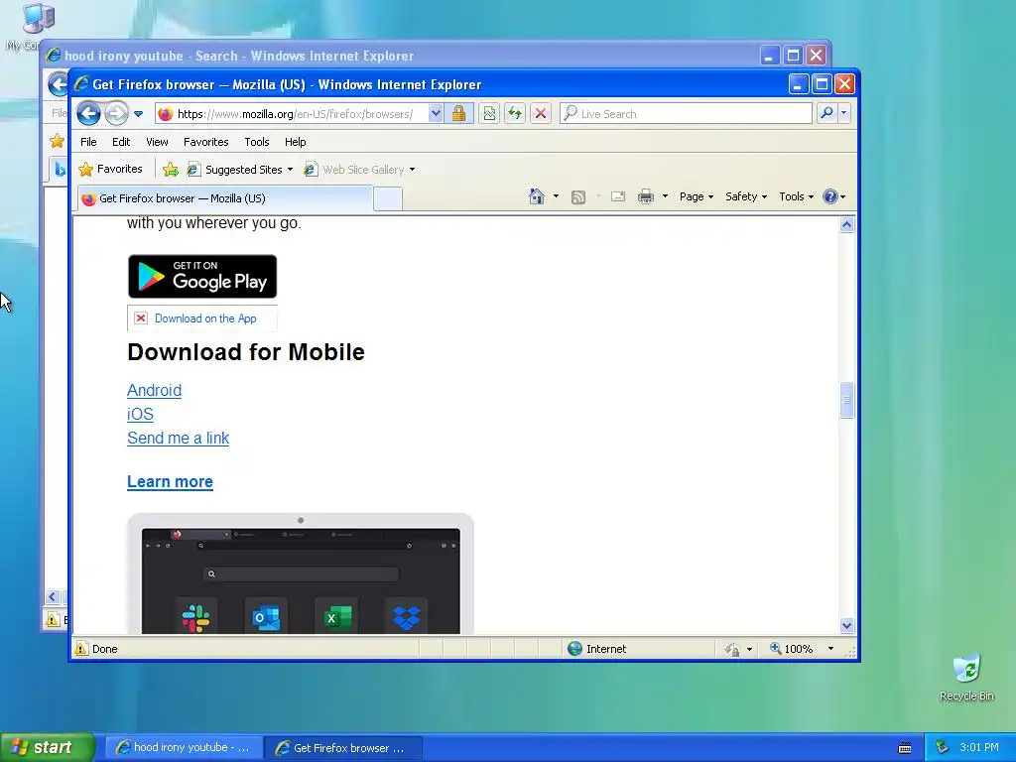Open the View menu
Image resolution: width=1016 pixels, height=762 pixels.
point(157,142)
